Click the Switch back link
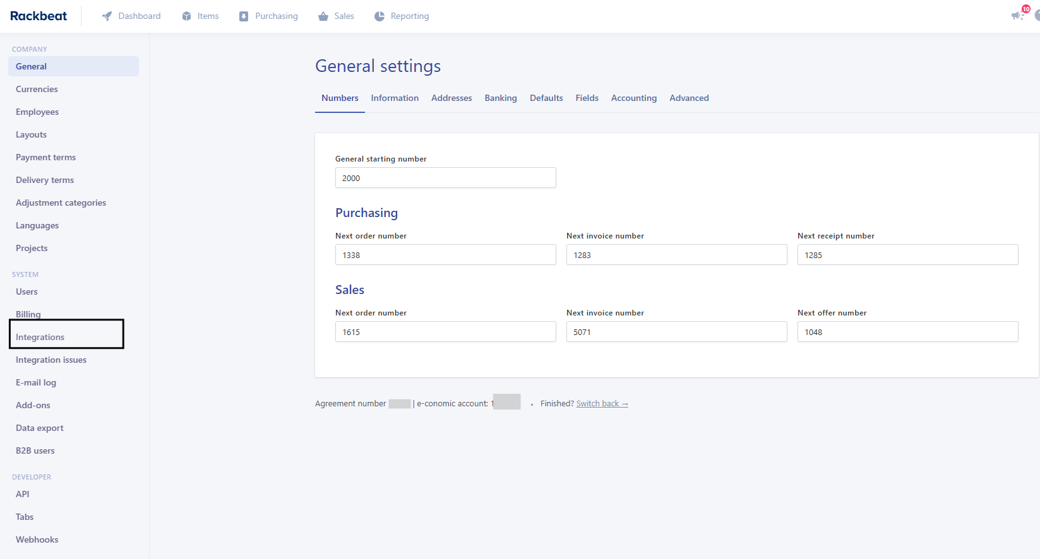This screenshot has width=1040, height=559. pos(602,404)
